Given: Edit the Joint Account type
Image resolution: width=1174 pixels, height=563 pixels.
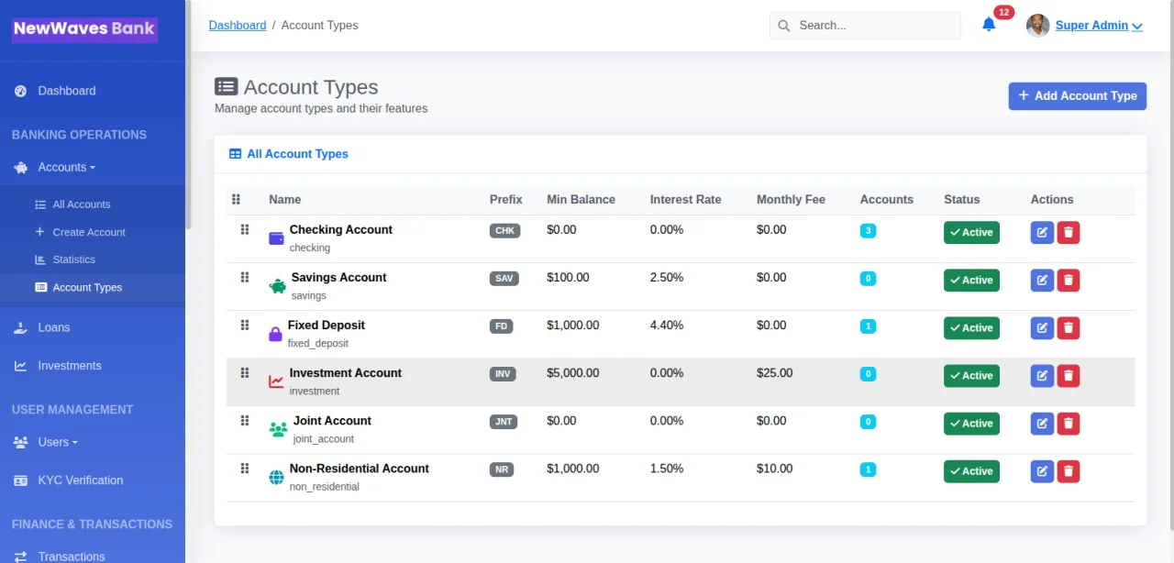Looking at the screenshot, I should coord(1042,423).
